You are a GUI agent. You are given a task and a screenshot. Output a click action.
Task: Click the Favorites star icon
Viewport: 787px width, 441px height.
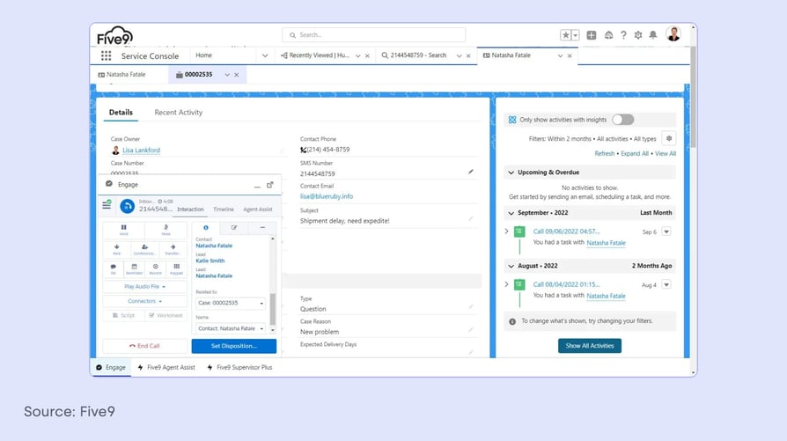(566, 35)
